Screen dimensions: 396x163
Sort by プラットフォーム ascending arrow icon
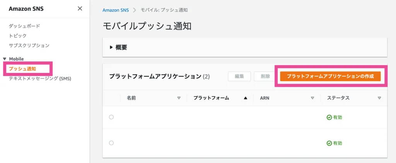coord(245,98)
